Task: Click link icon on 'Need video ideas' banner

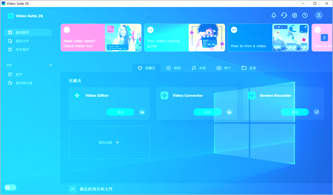Action: [x=67, y=30]
